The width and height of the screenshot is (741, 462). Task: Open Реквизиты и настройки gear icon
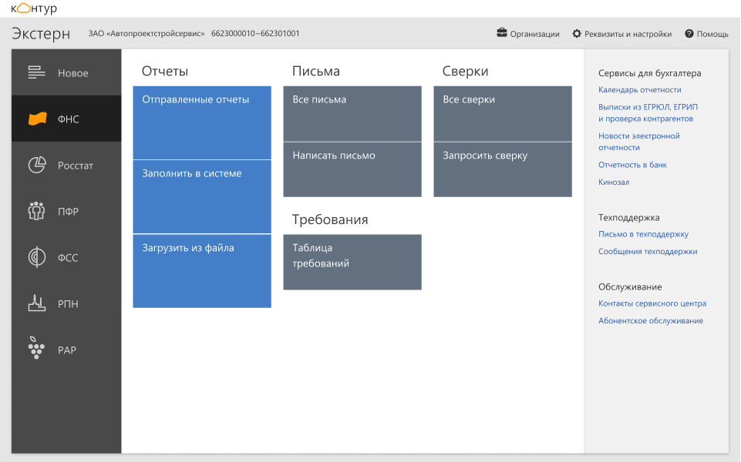(577, 34)
